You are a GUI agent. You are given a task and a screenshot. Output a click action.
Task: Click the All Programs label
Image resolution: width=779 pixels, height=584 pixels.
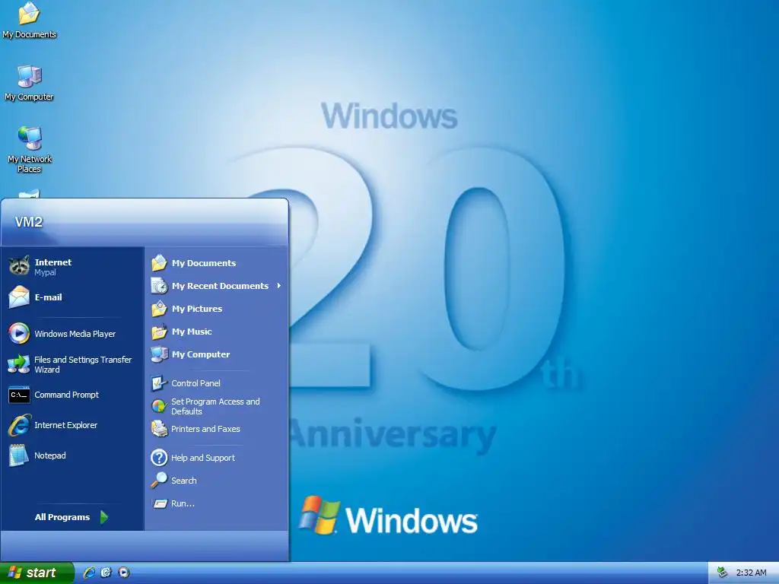click(62, 517)
